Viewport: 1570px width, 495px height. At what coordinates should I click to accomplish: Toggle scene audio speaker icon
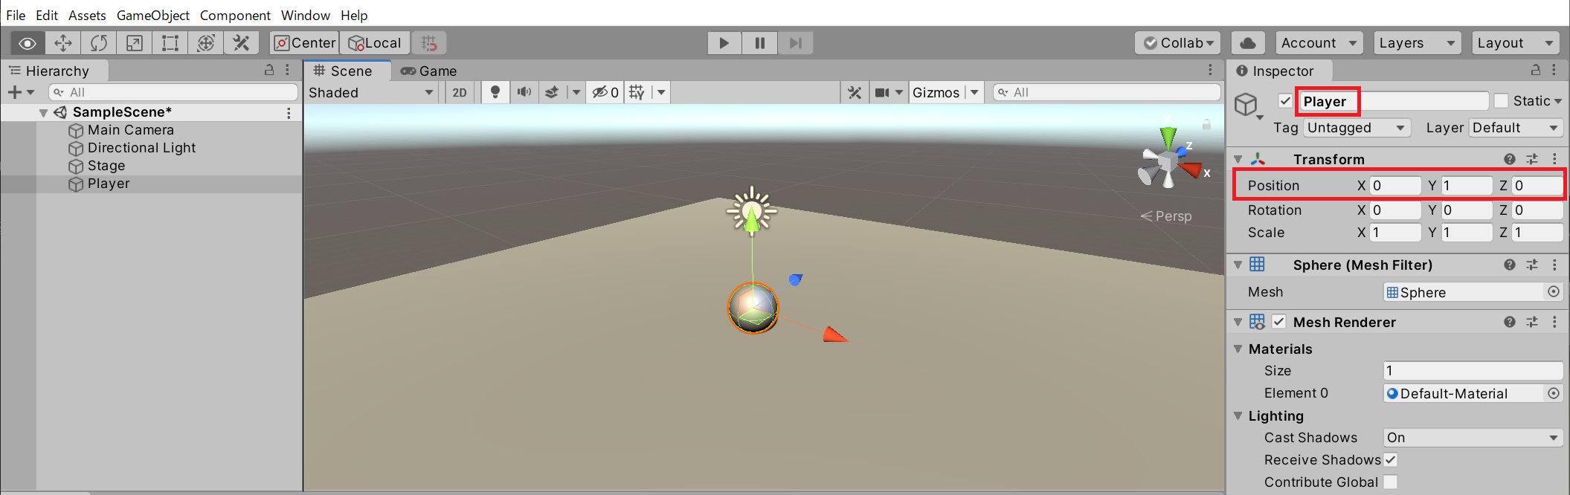click(x=524, y=92)
